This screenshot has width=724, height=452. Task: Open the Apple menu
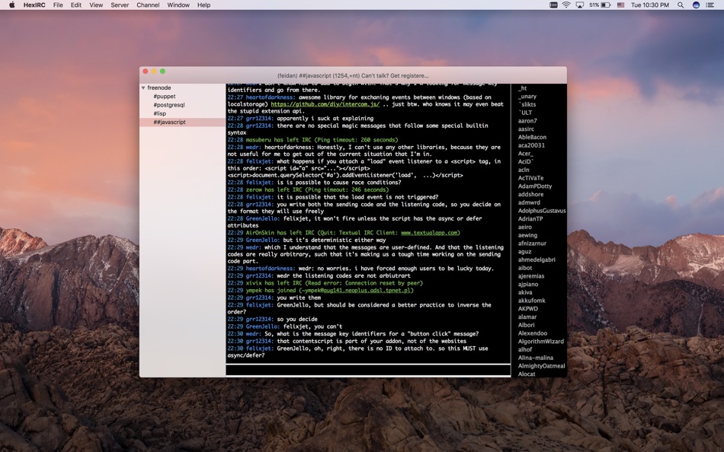point(12,5)
